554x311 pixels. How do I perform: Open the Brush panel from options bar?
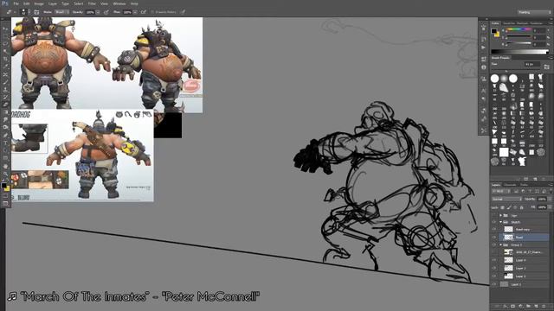click(x=36, y=12)
